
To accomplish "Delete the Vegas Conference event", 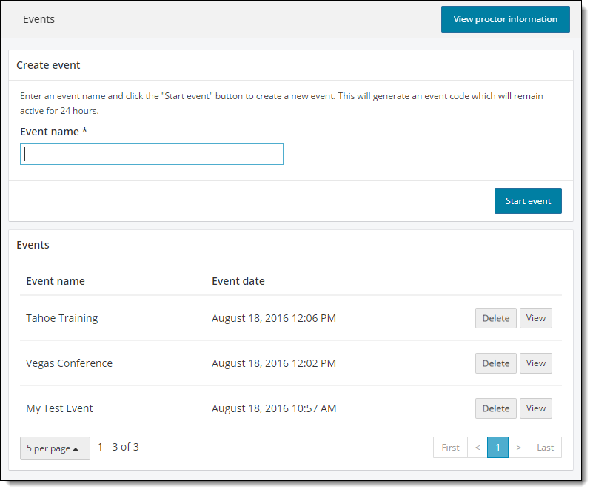I will click(x=495, y=363).
